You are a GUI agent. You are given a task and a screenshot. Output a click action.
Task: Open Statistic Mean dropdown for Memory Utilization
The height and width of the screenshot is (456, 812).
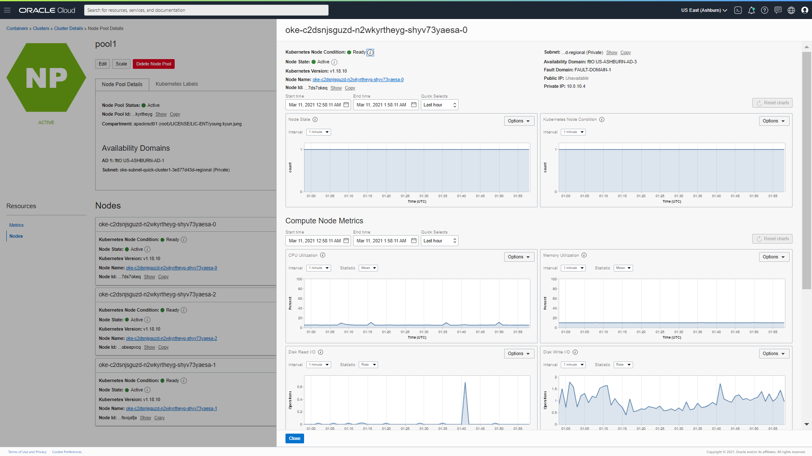tap(623, 268)
